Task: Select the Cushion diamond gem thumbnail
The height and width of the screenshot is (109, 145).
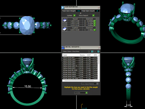Action: point(65,29)
